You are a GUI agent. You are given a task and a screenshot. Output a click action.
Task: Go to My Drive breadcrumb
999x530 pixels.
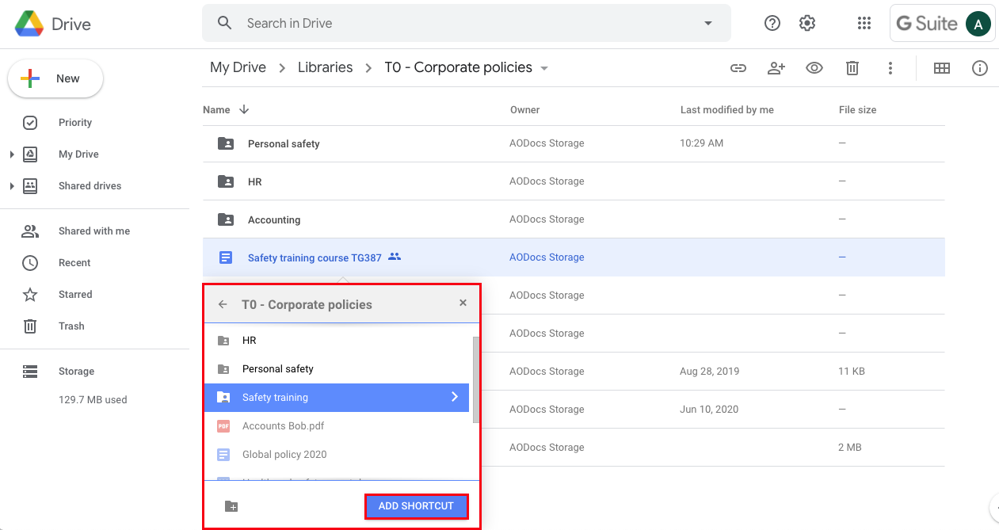[238, 67]
